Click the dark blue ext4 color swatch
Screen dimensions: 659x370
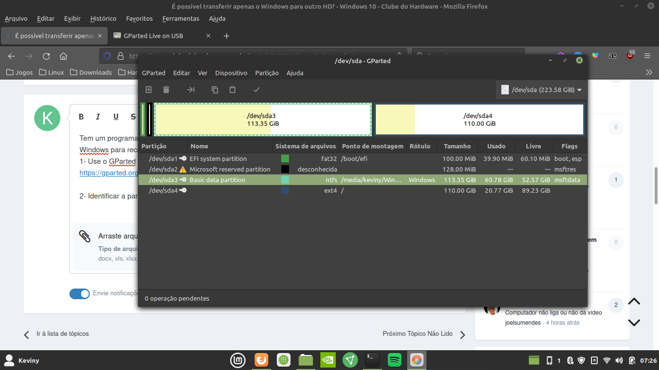pyautogui.click(x=285, y=190)
